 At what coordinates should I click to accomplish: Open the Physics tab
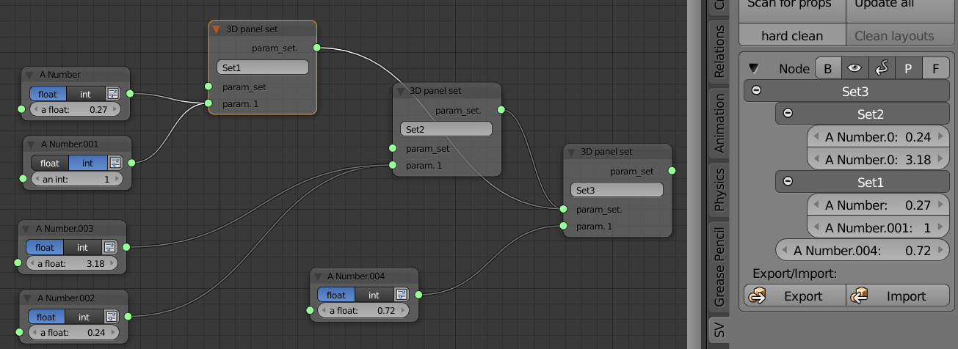click(x=719, y=189)
